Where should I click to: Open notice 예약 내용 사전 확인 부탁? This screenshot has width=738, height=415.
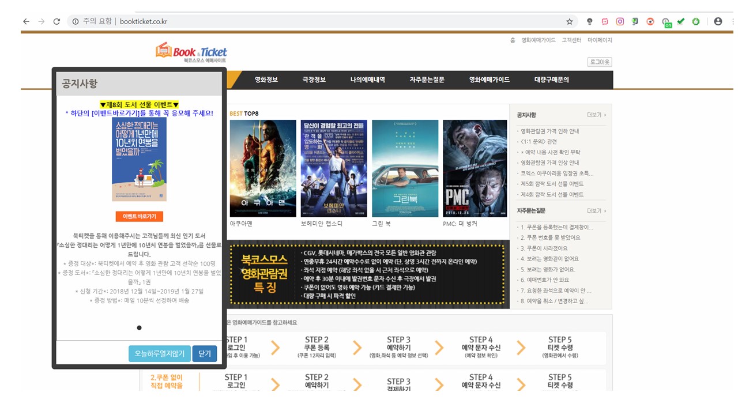click(551, 152)
